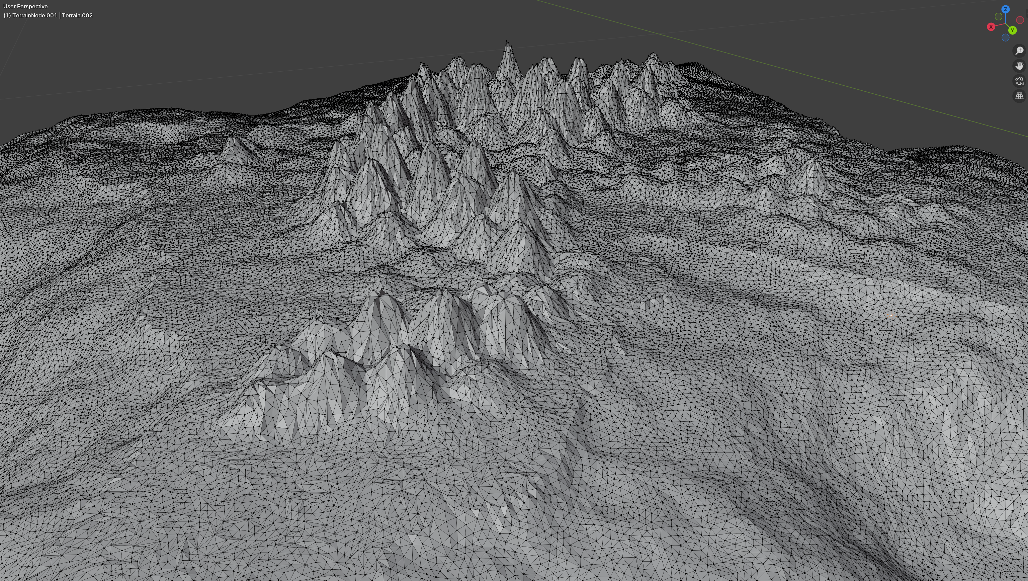Screen dimensions: 1028x581
Task: Snap view to negative Y axis circle
Action: pos(999,16)
